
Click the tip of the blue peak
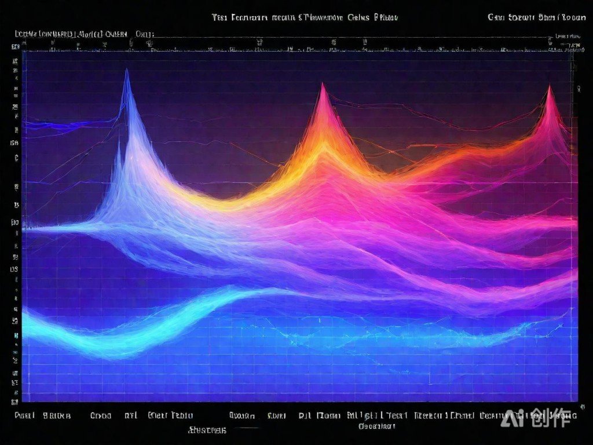127,71
